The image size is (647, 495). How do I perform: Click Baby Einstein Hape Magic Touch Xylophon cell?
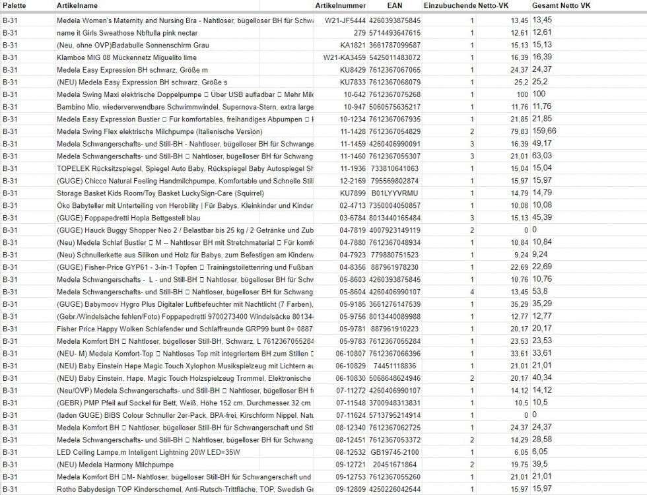tap(185, 366)
